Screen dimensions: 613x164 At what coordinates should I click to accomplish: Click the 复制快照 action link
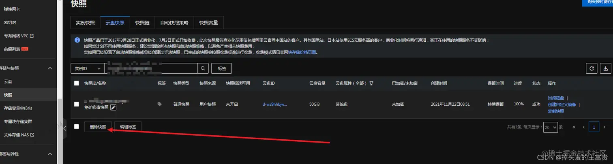tap(556, 111)
